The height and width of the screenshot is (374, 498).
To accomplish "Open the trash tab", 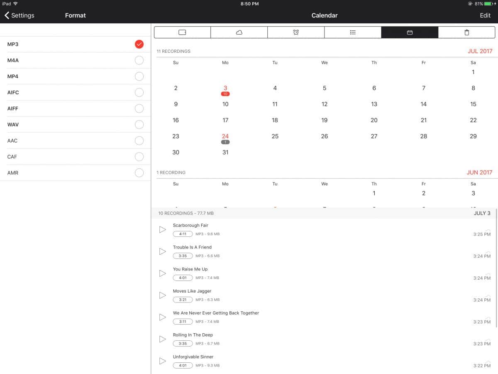I will 466,32.
